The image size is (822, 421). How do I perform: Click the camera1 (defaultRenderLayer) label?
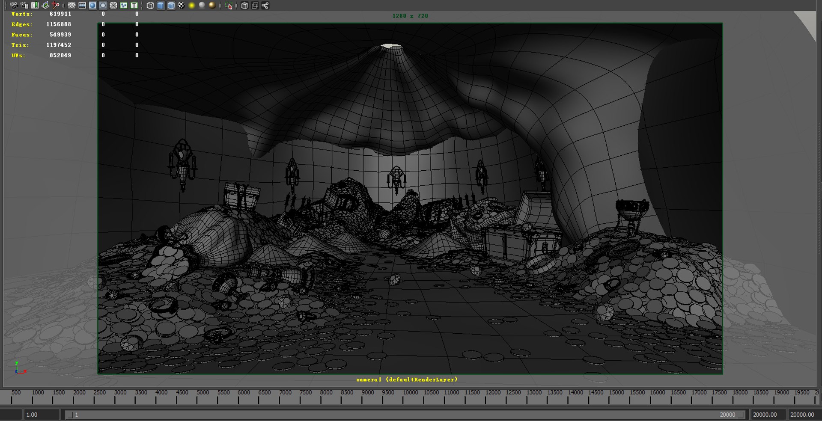click(x=407, y=379)
